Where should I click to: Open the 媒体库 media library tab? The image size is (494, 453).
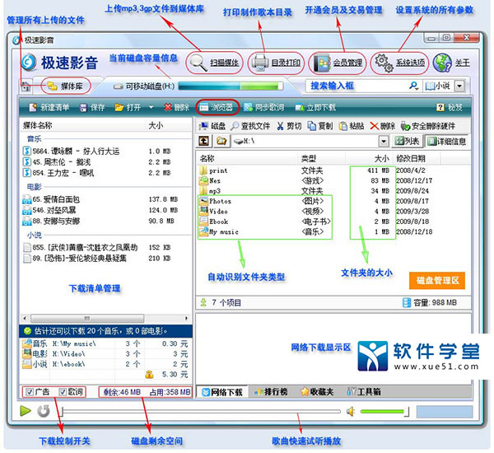tap(66, 86)
